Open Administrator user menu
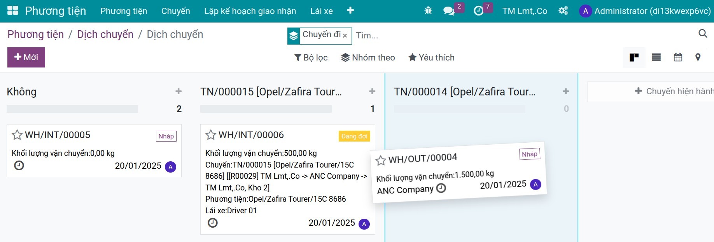Viewport: 714px width, 242px height. 645,11
